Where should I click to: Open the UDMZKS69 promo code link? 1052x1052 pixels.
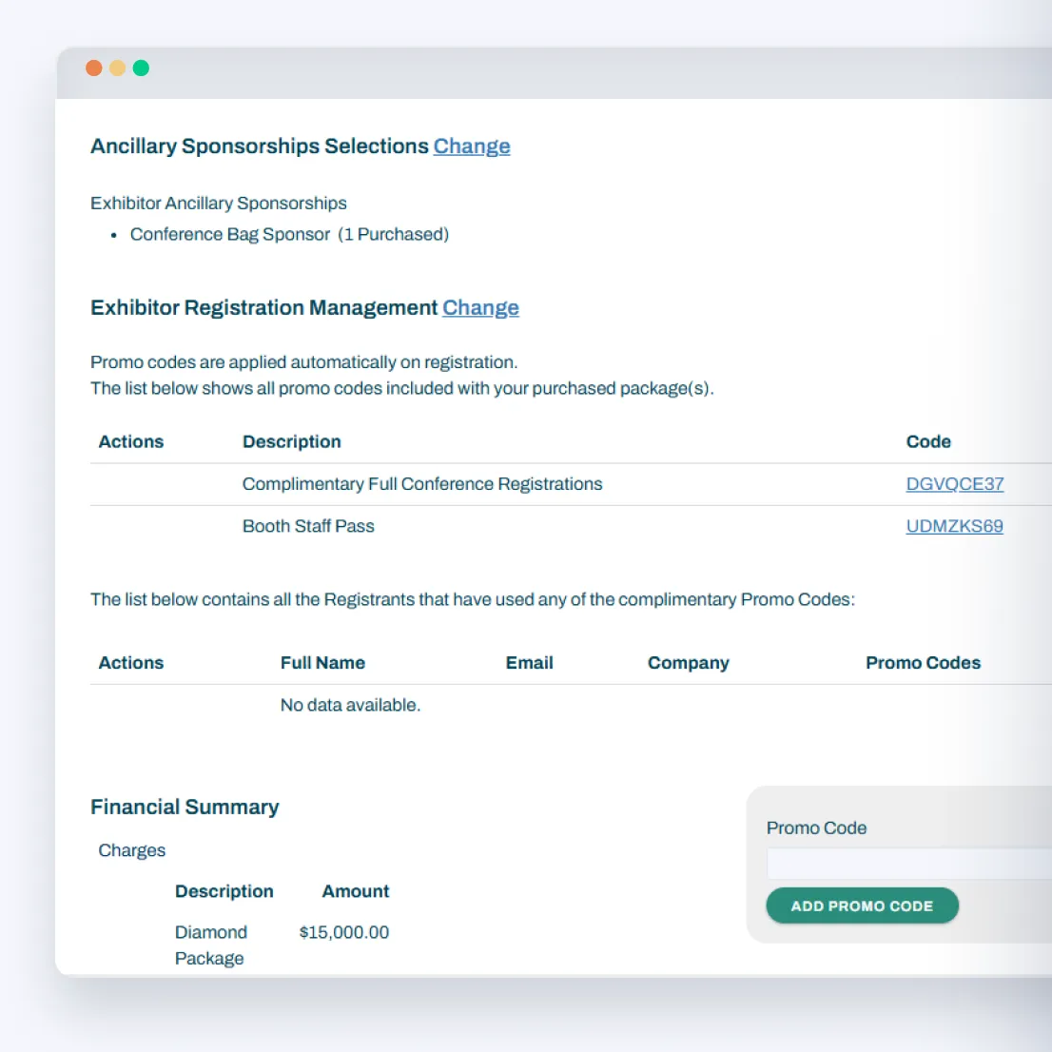[954, 526]
